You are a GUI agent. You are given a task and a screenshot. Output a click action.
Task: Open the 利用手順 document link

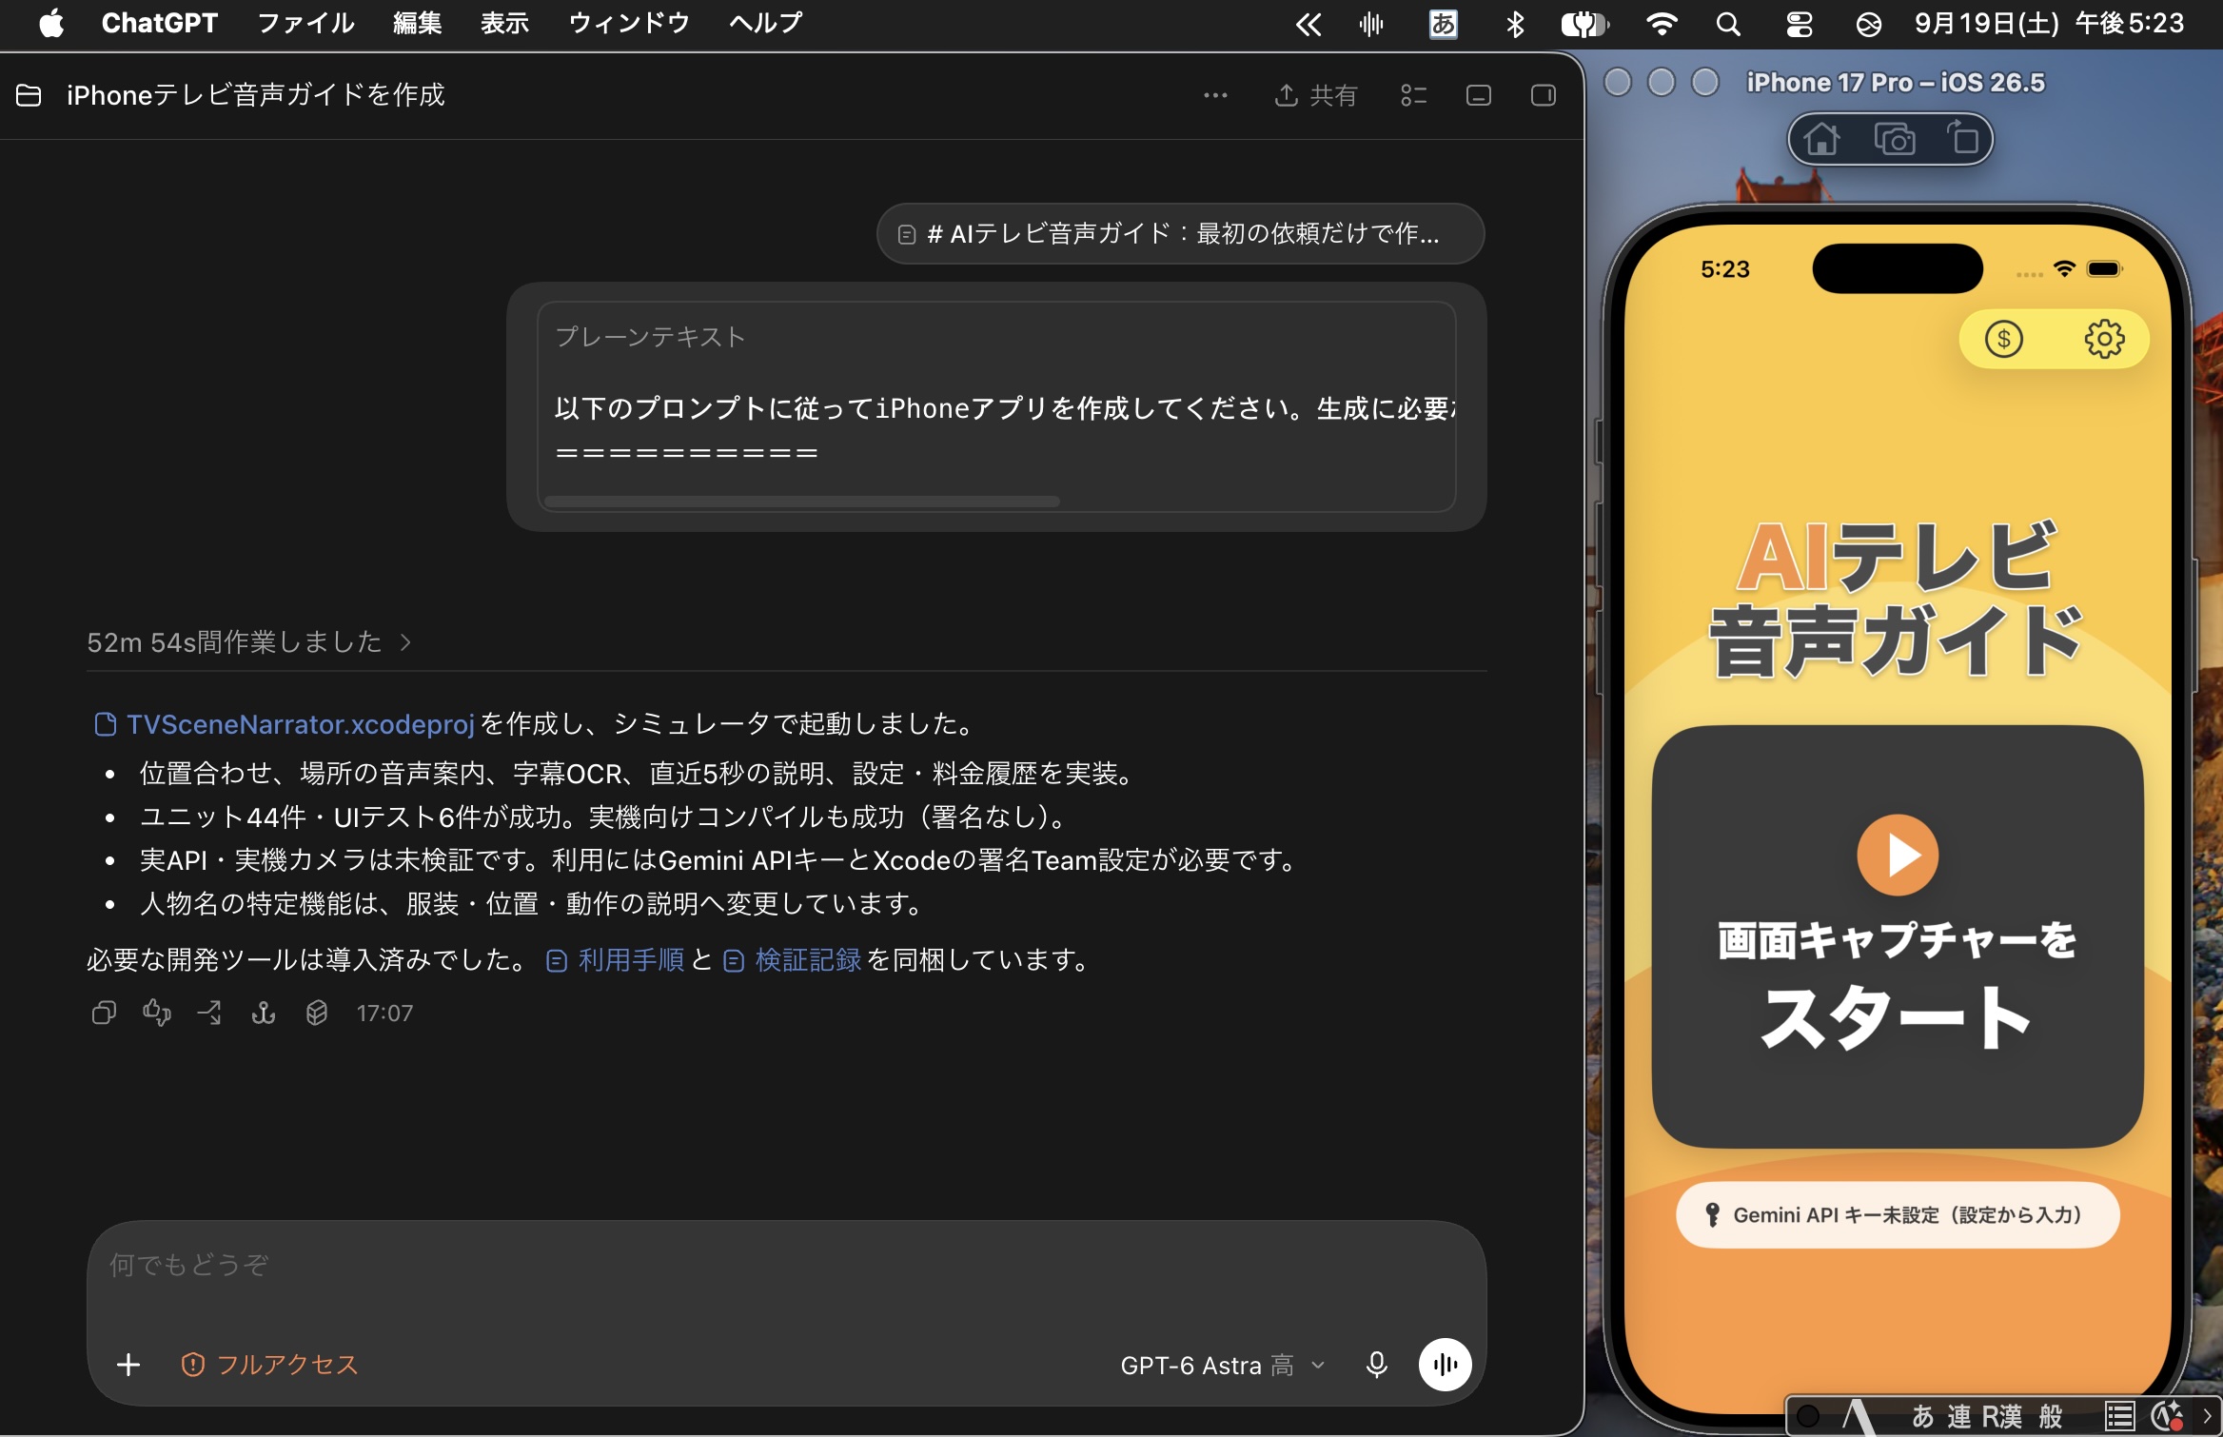click(x=615, y=959)
